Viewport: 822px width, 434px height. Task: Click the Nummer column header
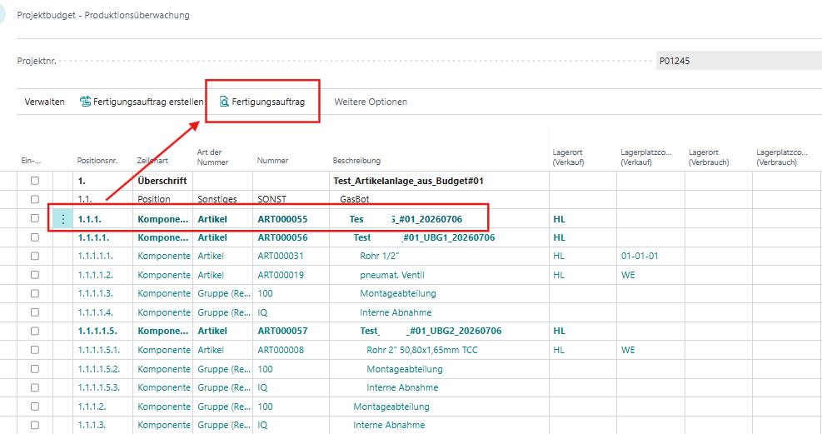coord(272,161)
